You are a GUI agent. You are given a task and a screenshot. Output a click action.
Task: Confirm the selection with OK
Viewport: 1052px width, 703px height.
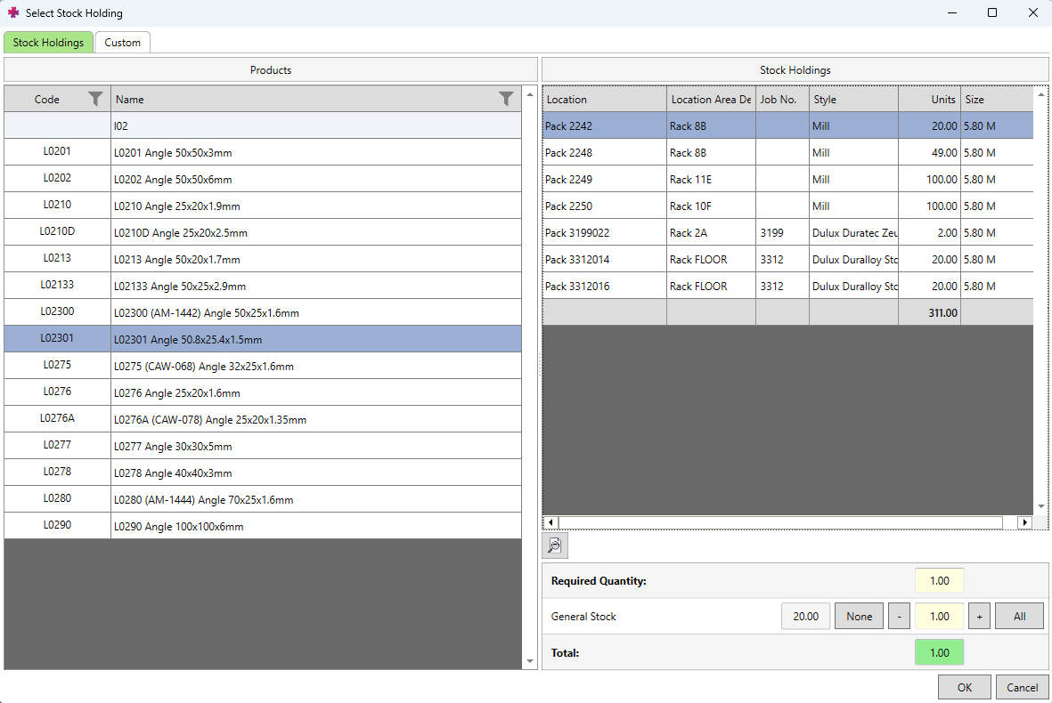(x=964, y=686)
